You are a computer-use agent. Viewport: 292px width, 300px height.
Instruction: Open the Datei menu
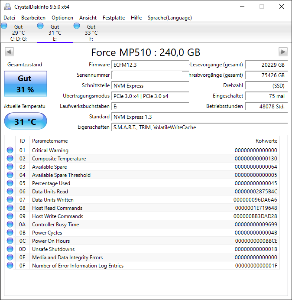coord(9,18)
